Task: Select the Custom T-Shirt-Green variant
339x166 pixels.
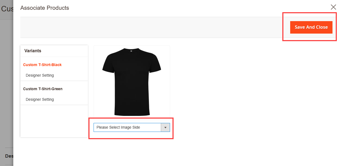Action: point(43,89)
